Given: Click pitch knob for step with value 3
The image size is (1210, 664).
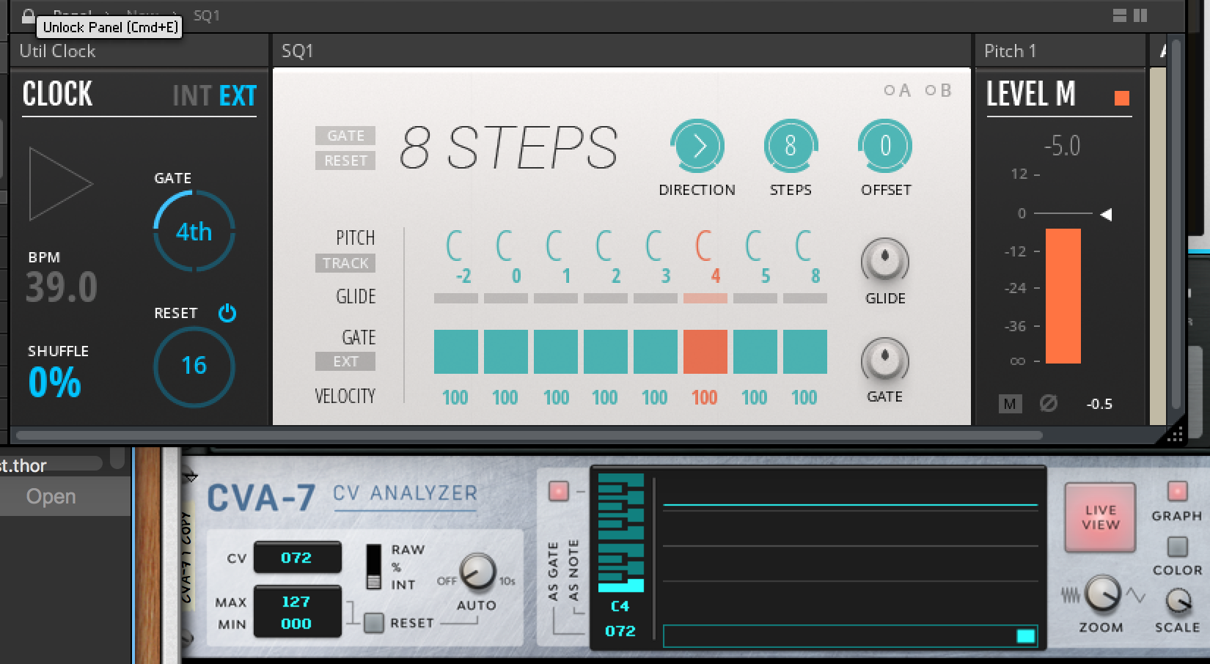Looking at the screenshot, I should (x=655, y=246).
